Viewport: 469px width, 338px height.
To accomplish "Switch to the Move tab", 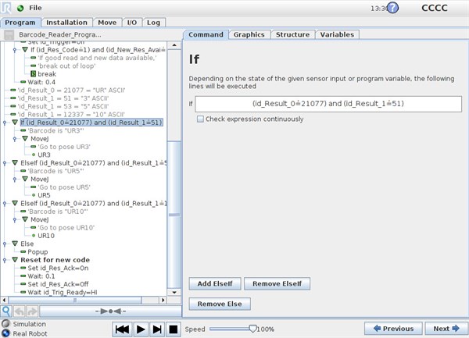I will (x=107, y=23).
